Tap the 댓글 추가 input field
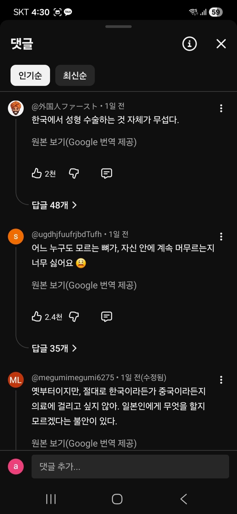Image resolution: width=237 pixels, height=514 pixels. coord(130,467)
